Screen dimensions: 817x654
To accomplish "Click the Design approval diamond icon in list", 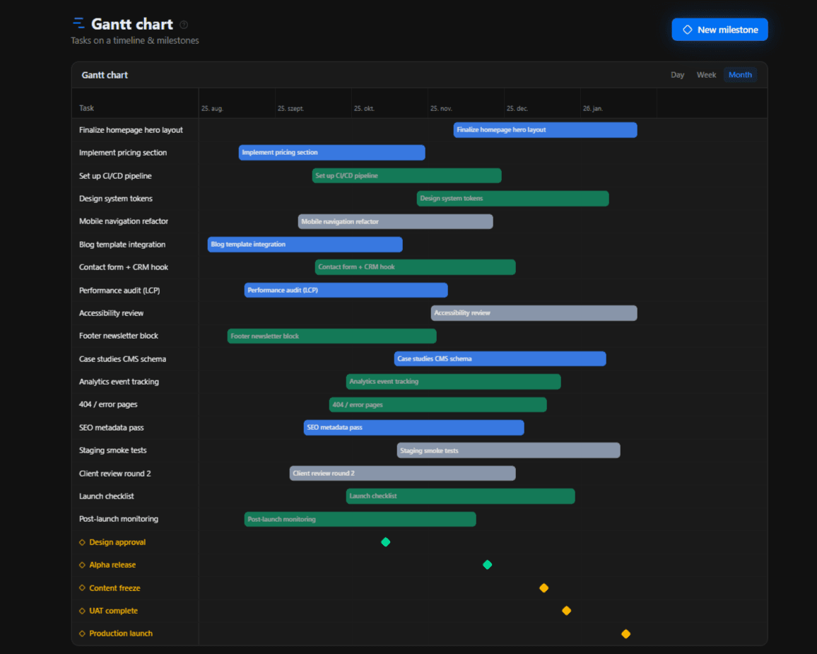I will (82, 542).
